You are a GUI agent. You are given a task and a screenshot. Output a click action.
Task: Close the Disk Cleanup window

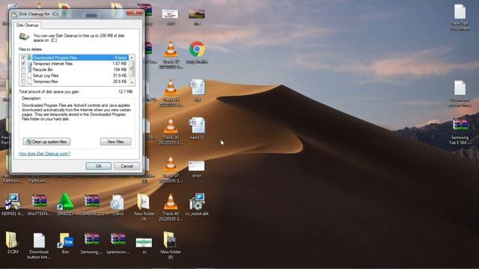point(134,13)
